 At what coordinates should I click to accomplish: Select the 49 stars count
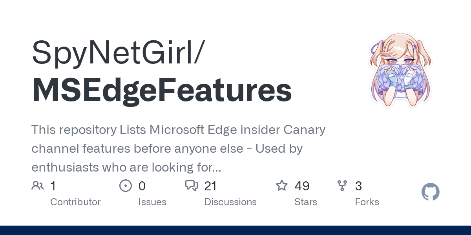[302, 186]
